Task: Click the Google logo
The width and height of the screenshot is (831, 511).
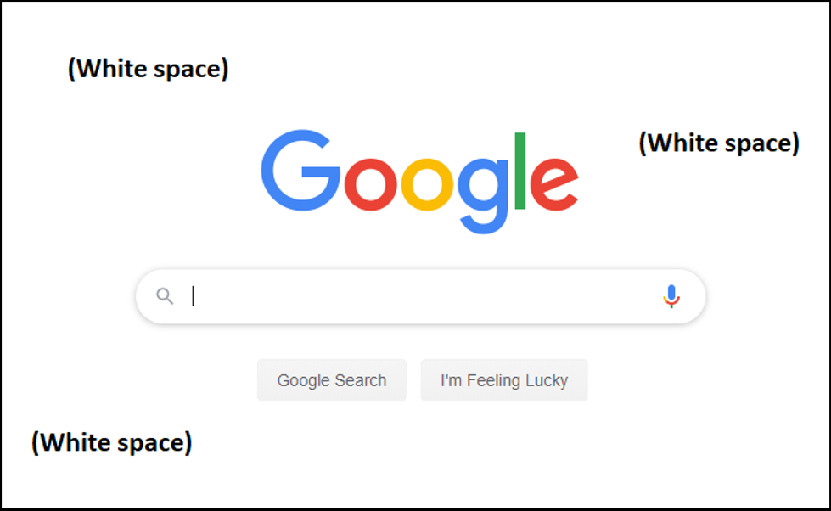Action: tap(419, 180)
